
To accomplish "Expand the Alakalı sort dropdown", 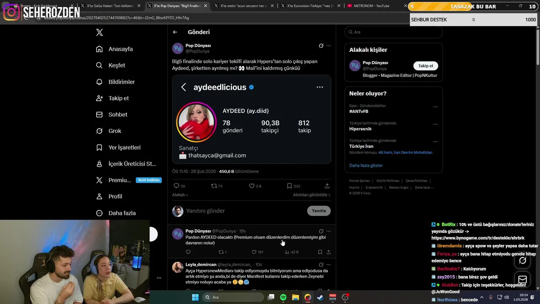I will tap(180, 195).
